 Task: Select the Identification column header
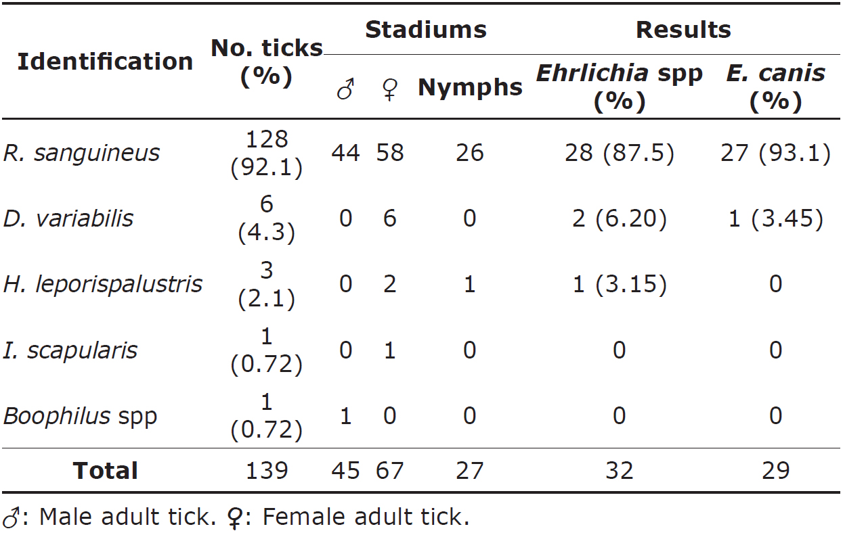pyautogui.click(x=105, y=62)
